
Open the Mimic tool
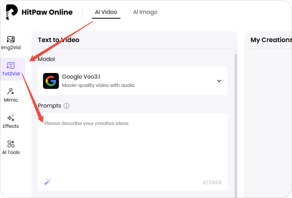(x=11, y=95)
